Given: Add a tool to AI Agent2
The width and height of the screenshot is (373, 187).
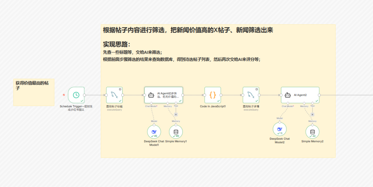Looking at the screenshot, I should click(313, 114).
